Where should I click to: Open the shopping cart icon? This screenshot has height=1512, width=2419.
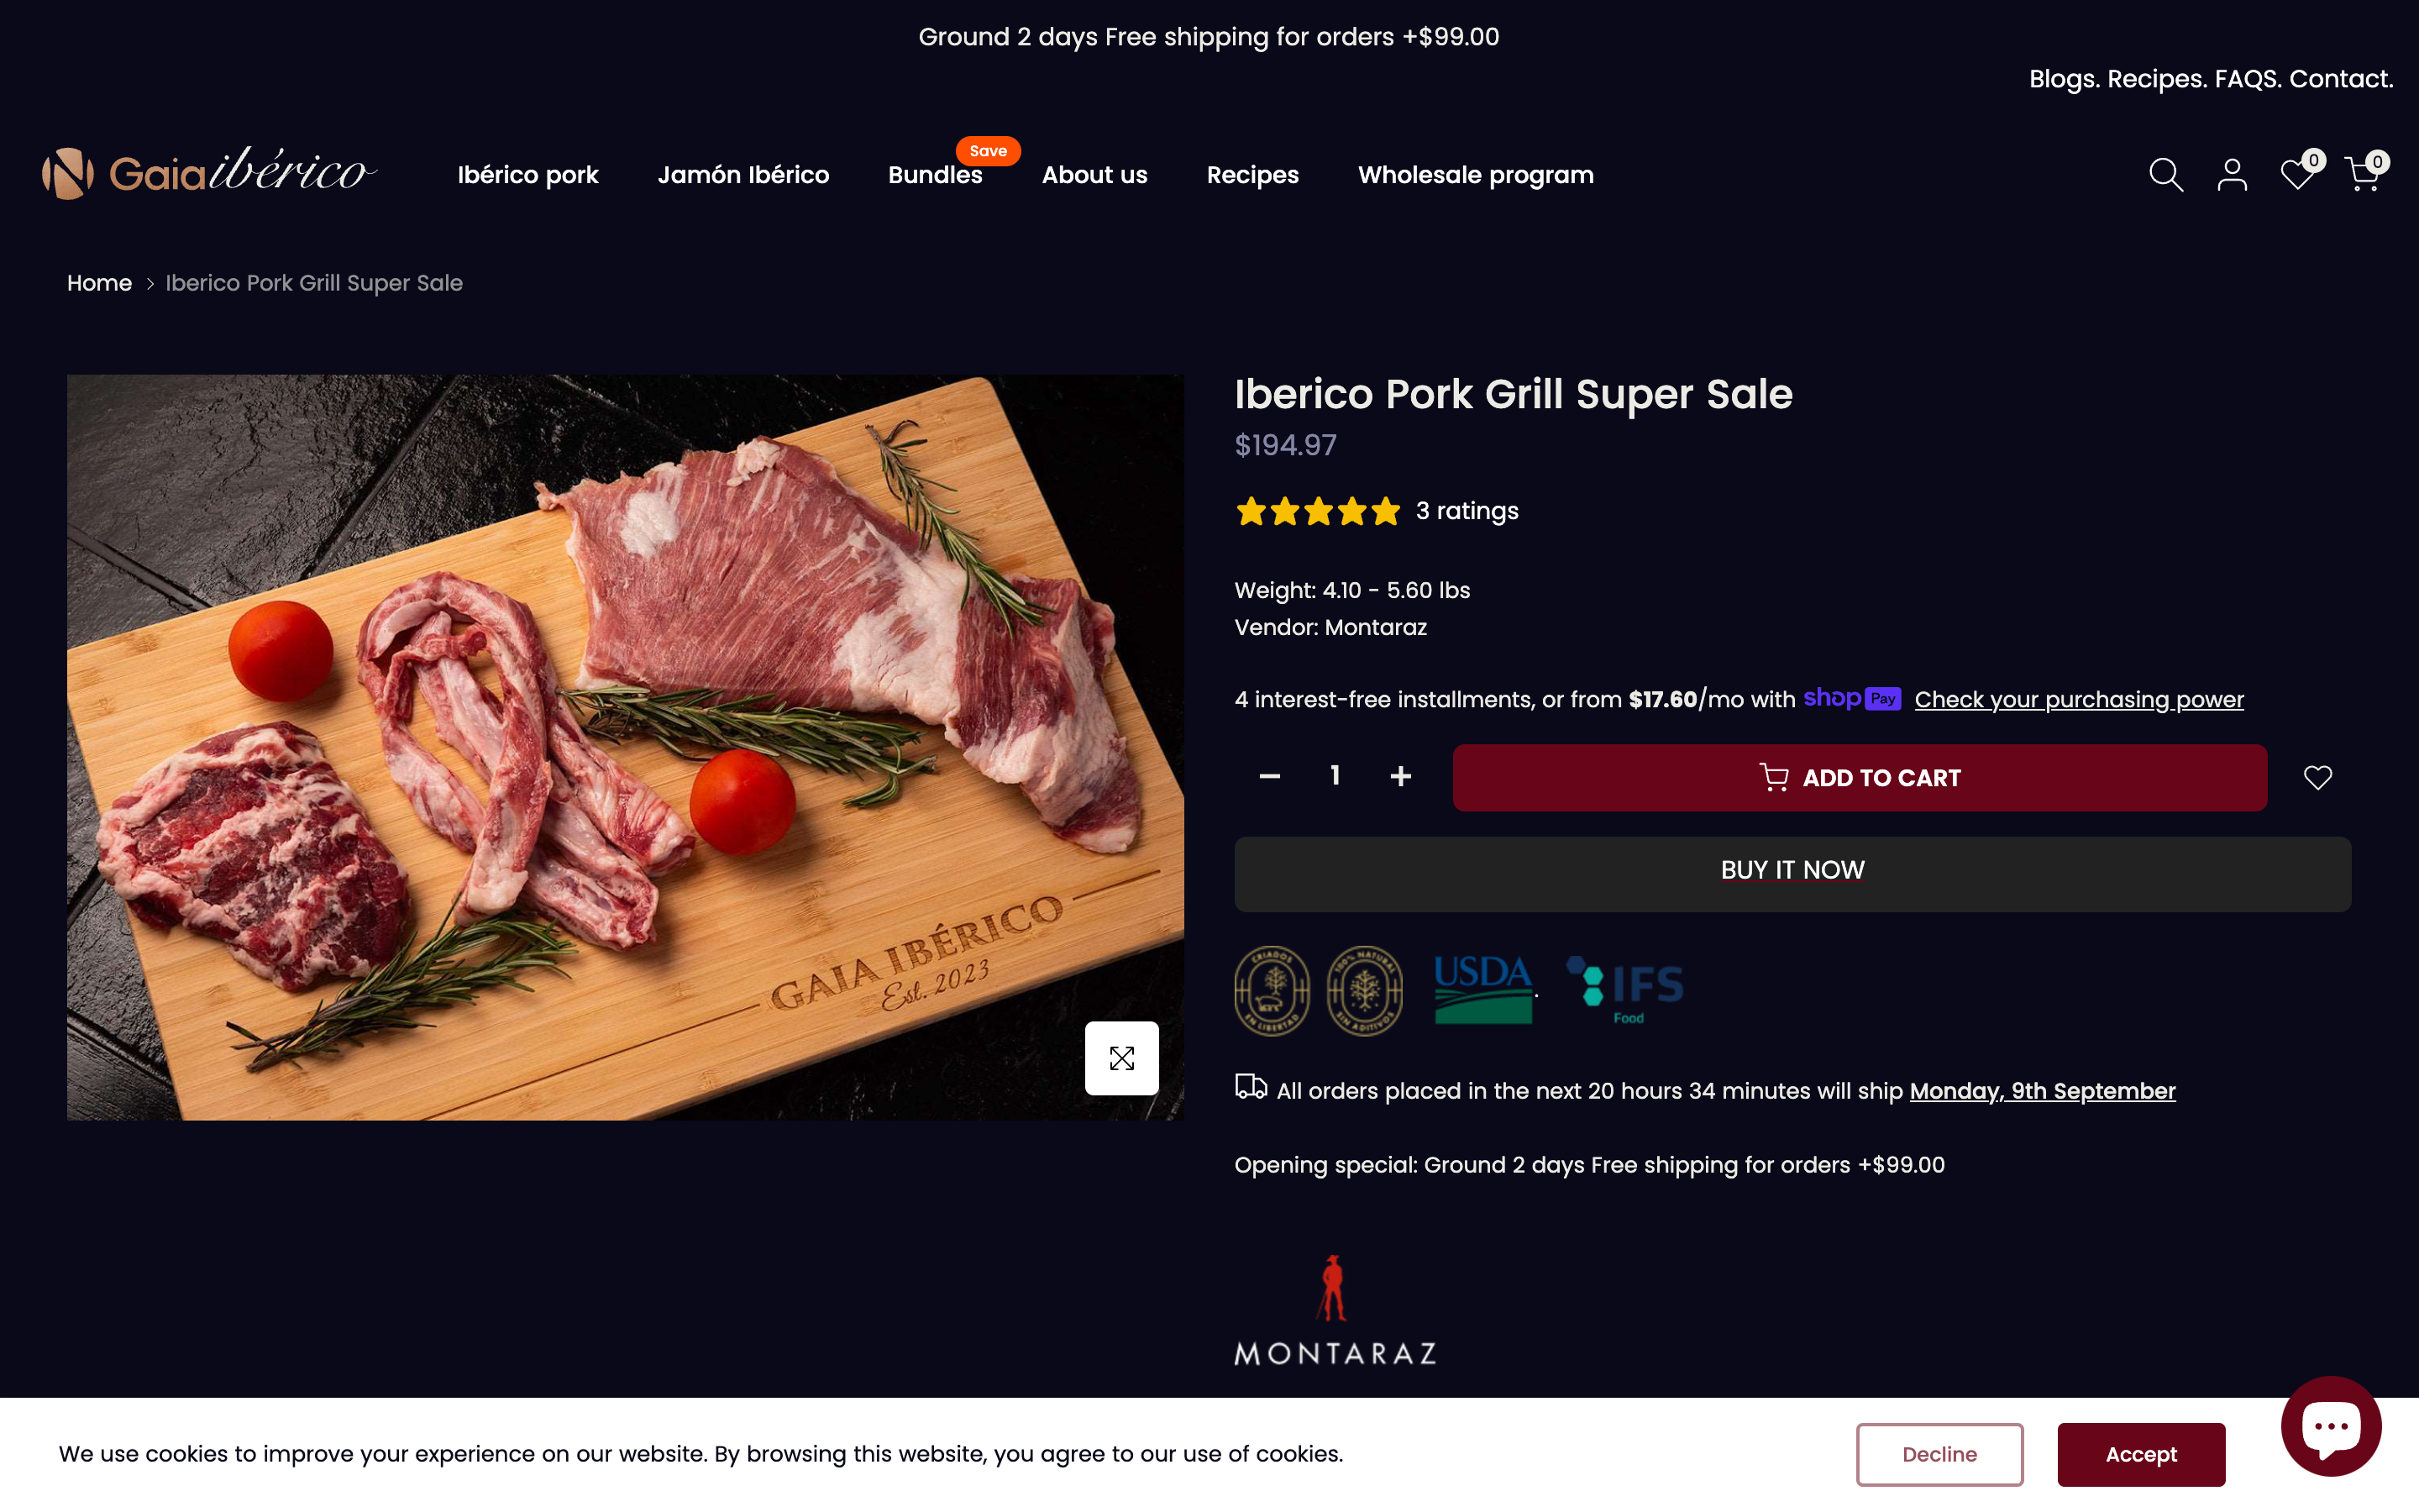[x=2363, y=175]
